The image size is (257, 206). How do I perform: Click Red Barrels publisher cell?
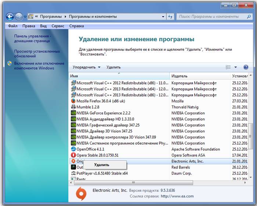click(x=181, y=167)
